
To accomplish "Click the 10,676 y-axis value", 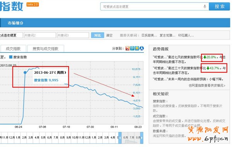I will point(136,69).
